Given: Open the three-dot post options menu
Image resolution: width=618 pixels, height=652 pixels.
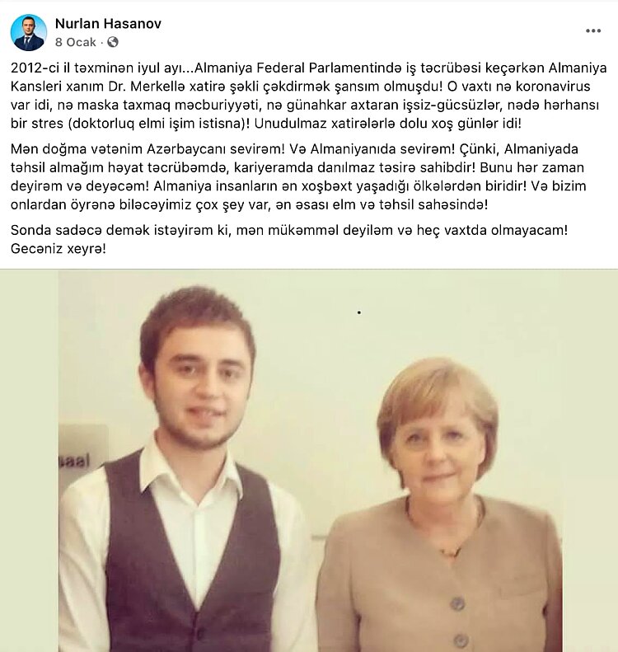Looking at the screenshot, I should (593, 30).
